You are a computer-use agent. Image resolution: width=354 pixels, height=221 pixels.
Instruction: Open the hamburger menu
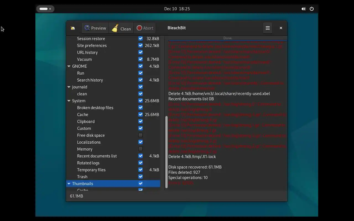268,28
